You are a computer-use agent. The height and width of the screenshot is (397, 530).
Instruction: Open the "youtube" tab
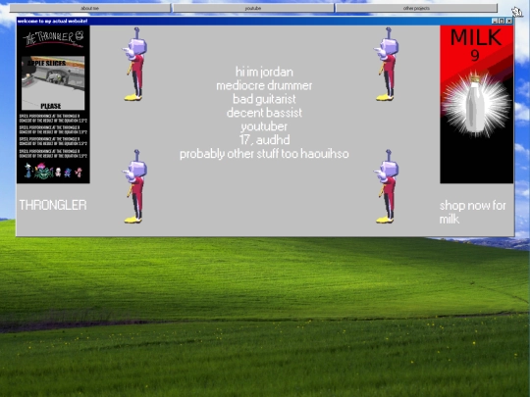coord(253,8)
